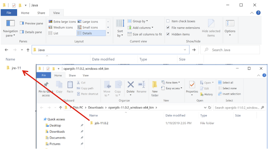Screen dimensions: 268x149
Task: Toggle Hidden items checkbox
Action: click(168, 34)
